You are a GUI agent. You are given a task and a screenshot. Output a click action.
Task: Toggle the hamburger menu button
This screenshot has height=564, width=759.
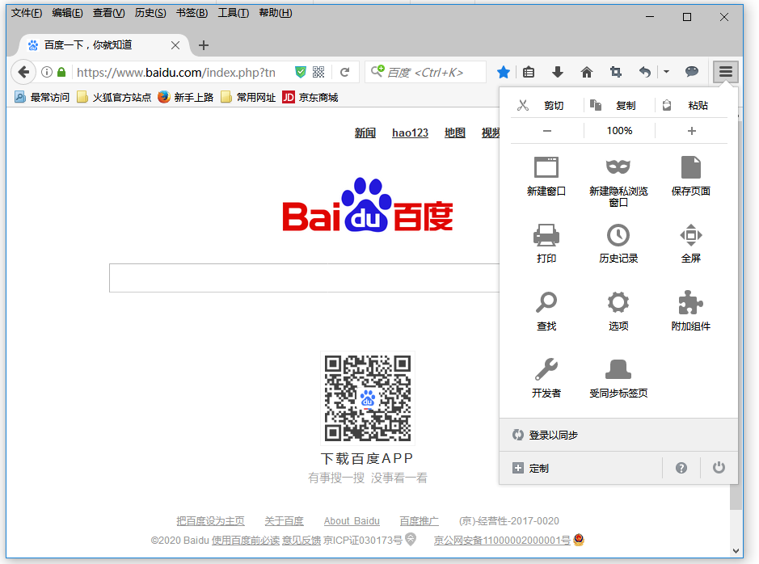click(725, 72)
